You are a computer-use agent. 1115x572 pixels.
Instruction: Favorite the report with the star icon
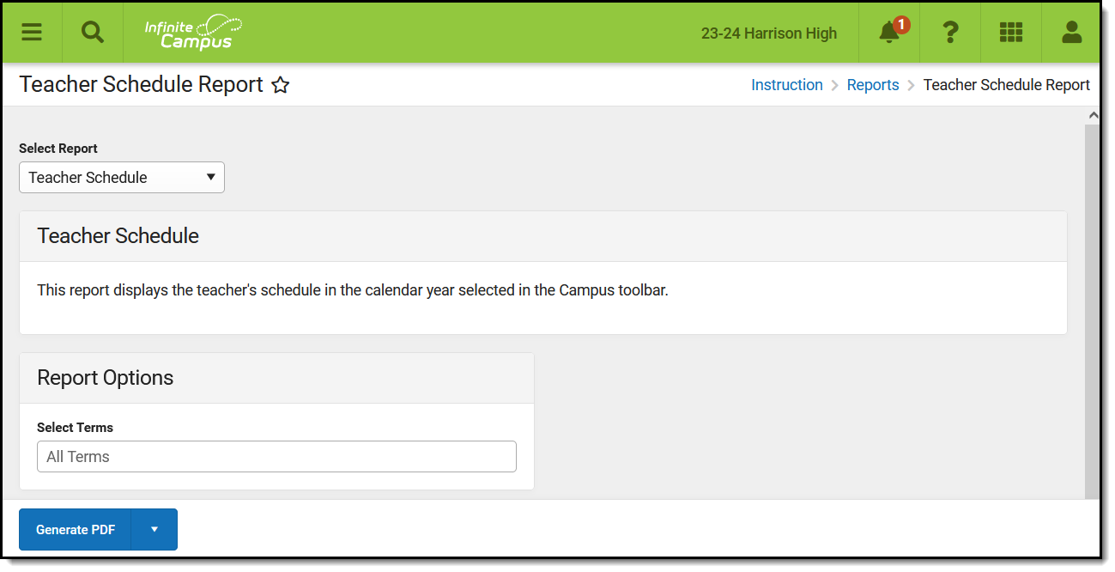(281, 85)
